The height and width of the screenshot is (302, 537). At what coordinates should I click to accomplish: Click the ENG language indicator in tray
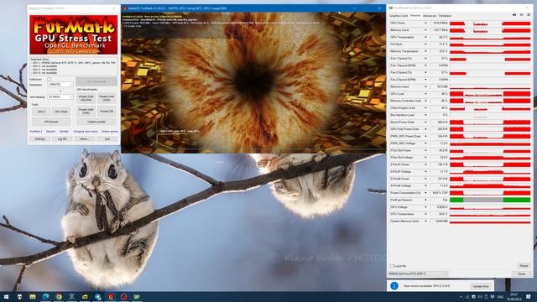point(500,297)
